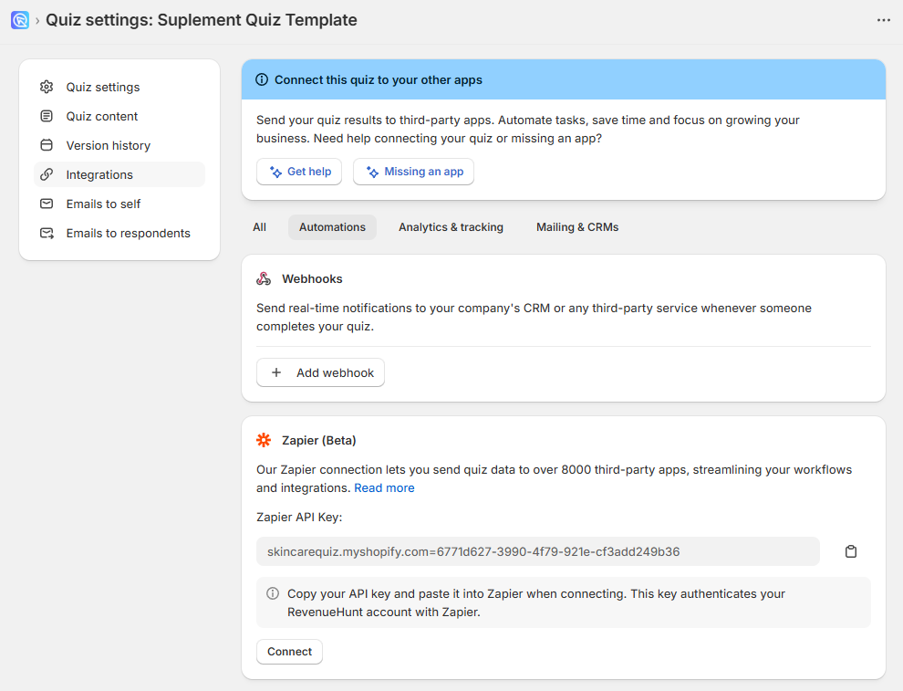Switch to the All tab
Image resolution: width=903 pixels, height=691 pixels.
[259, 226]
